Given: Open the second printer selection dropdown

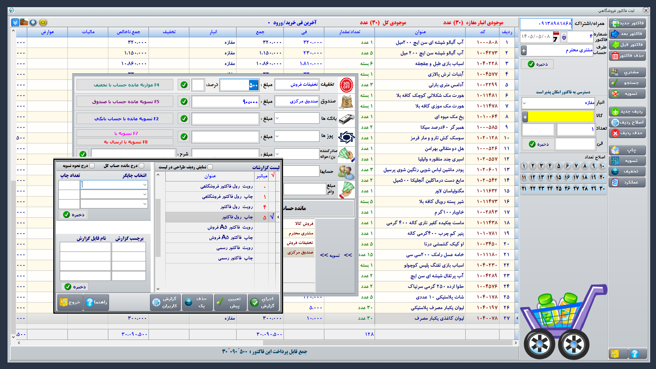Looking at the screenshot, I should click(x=114, y=194).
